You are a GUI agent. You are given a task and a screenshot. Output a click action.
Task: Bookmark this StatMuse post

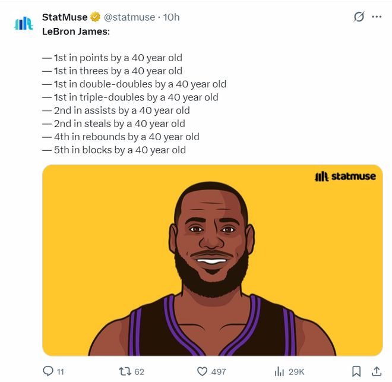356,371
